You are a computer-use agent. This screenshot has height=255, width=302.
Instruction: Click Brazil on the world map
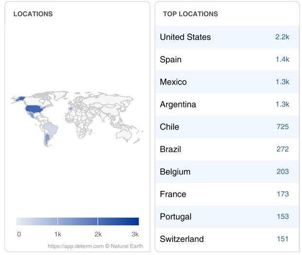click(51, 129)
